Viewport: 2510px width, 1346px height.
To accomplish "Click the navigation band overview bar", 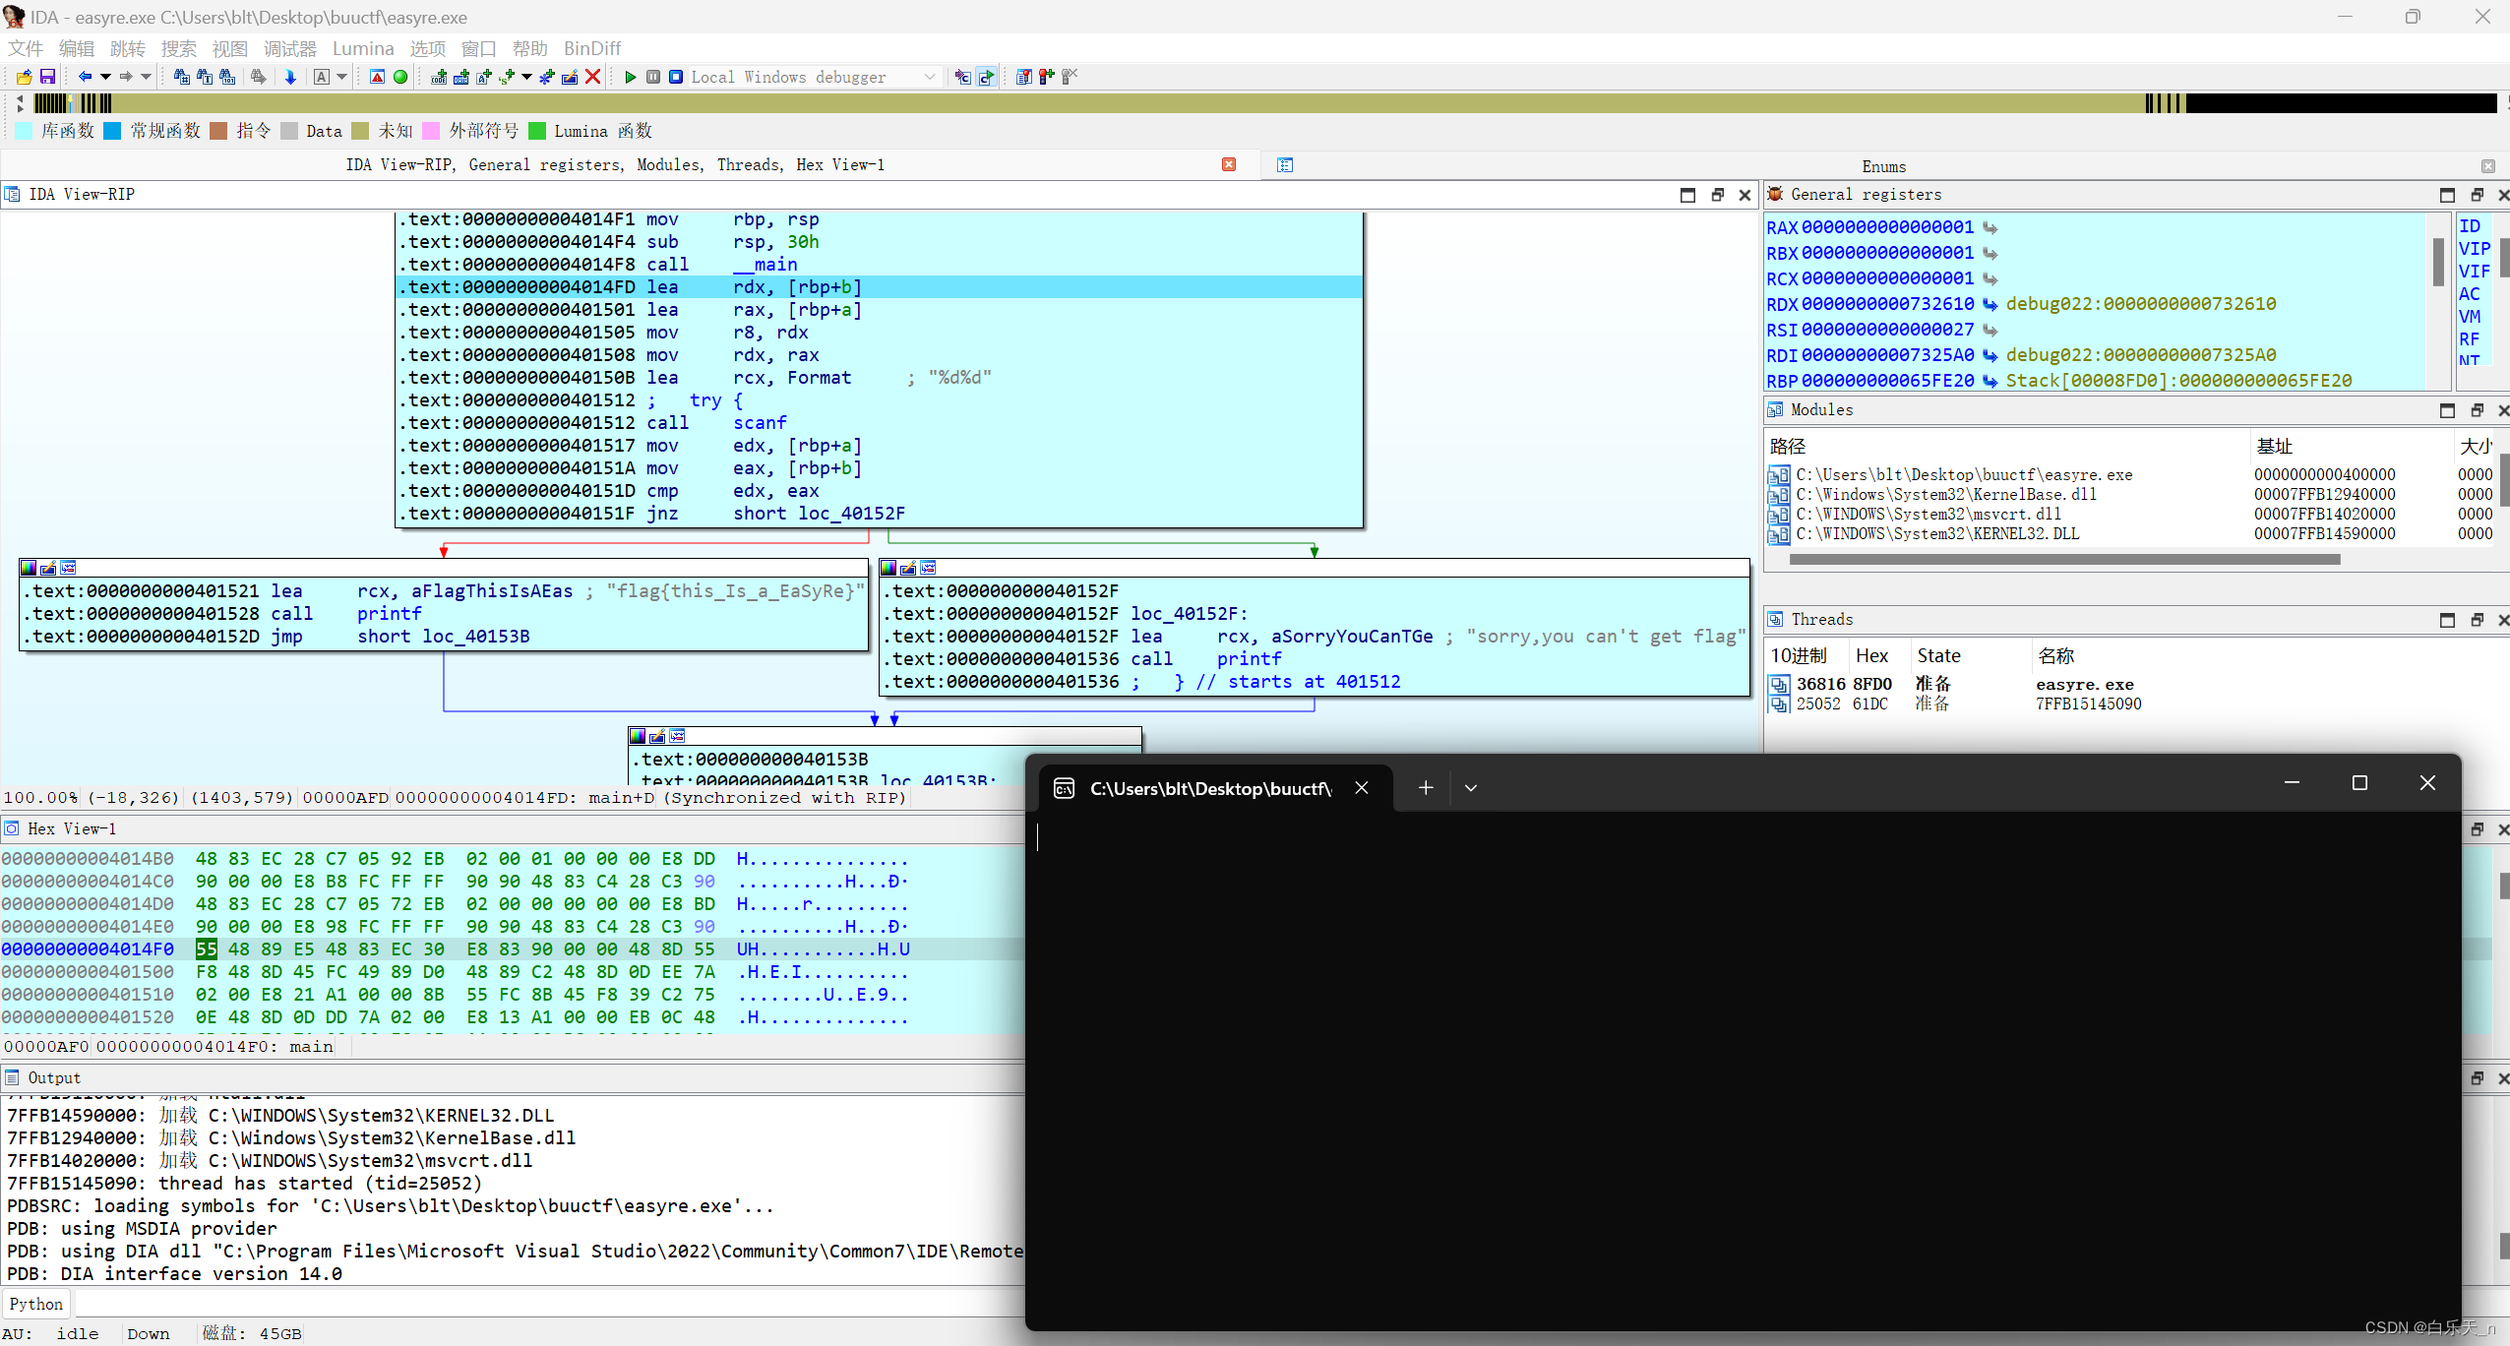I will 1264,103.
